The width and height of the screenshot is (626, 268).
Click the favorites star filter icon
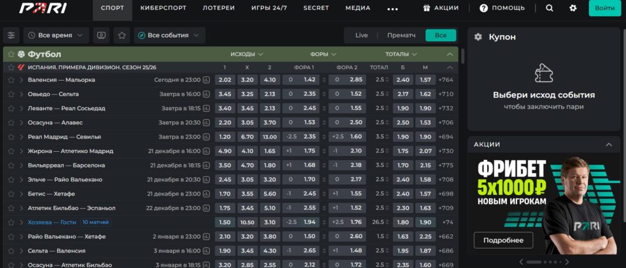122,36
